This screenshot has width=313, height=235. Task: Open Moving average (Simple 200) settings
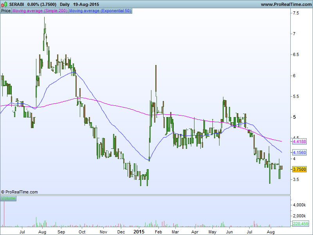coord(40,11)
